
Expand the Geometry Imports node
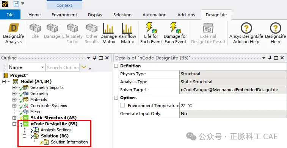pyautogui.click(x=14, y=87)
